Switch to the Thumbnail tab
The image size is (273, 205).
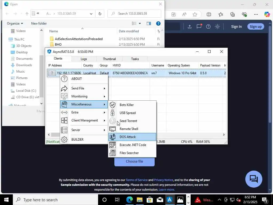(109, 59)
